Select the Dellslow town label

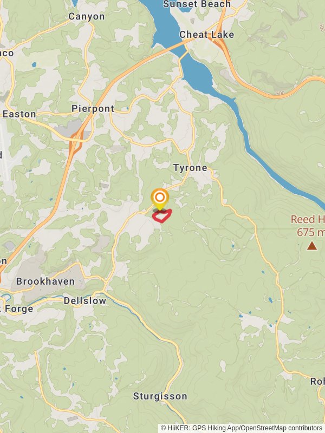[x=85, y=301]
